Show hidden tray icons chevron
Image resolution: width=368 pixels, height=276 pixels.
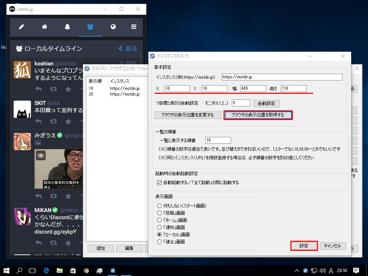296,271
